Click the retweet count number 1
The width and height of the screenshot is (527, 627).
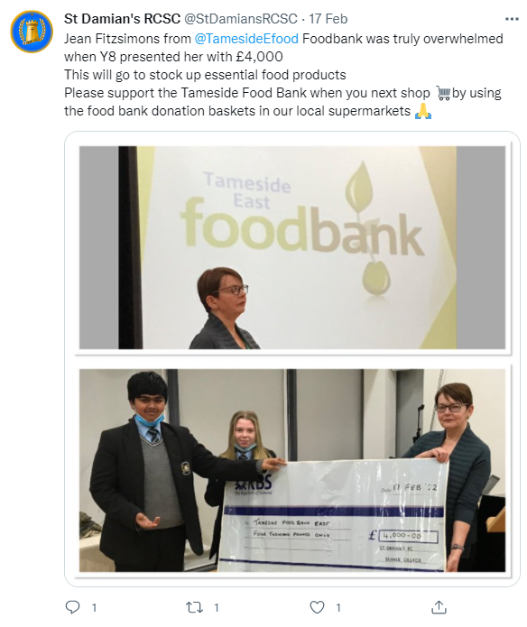[x=217, y=608]
